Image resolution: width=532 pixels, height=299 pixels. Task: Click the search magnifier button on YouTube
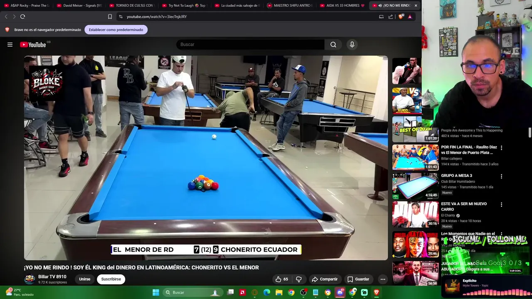(333, 44)
